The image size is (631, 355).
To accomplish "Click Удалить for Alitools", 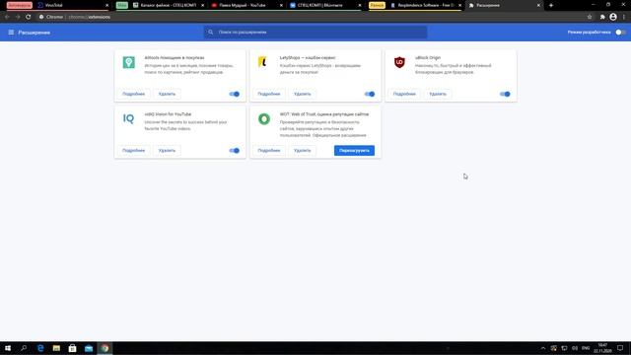I will pos(167,95).
